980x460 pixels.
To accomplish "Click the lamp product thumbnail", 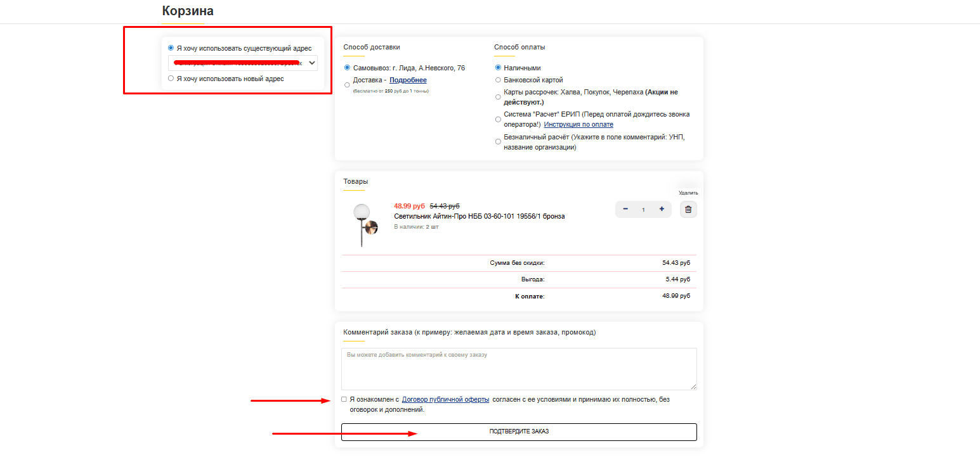I will click(x=365, y=224).
